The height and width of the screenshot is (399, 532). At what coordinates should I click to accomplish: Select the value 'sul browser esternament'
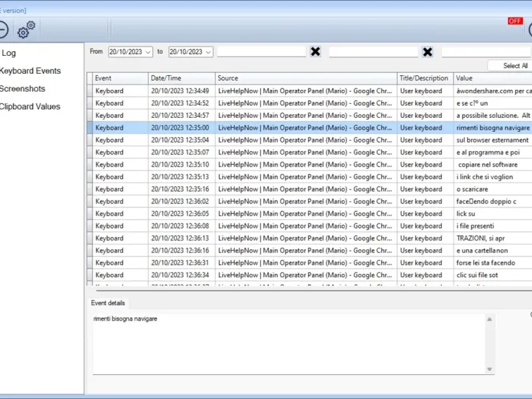[x=492, y=140]
